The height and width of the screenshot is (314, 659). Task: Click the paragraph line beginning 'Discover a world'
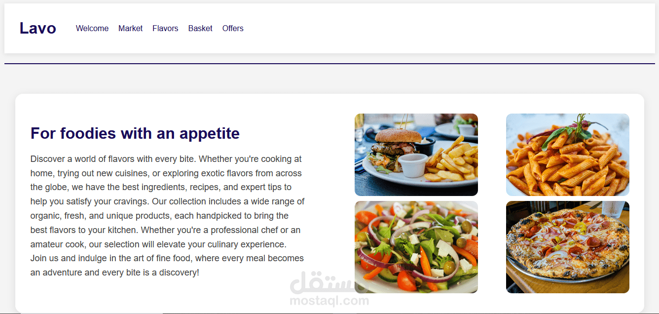pyautogui.click(x=166, y=159)
